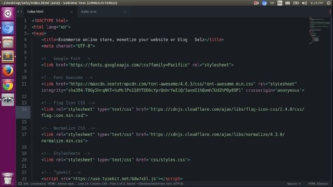
Task: Click line number 23 in the gutter
Action: point(24,179)
